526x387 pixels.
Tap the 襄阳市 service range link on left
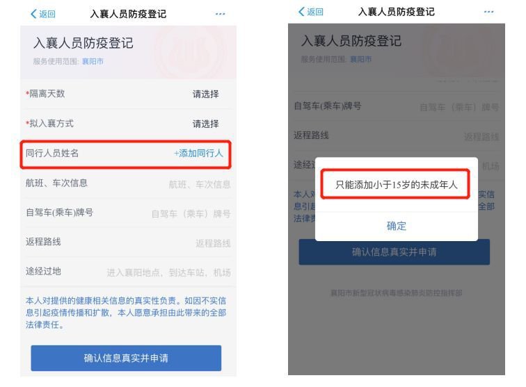coord(93,61)
